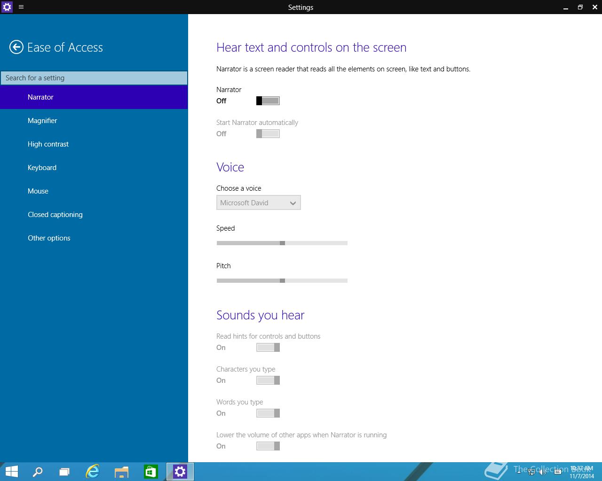Select Other options in the sidebar
The image size is (602, 481).
tap(94, 238)
